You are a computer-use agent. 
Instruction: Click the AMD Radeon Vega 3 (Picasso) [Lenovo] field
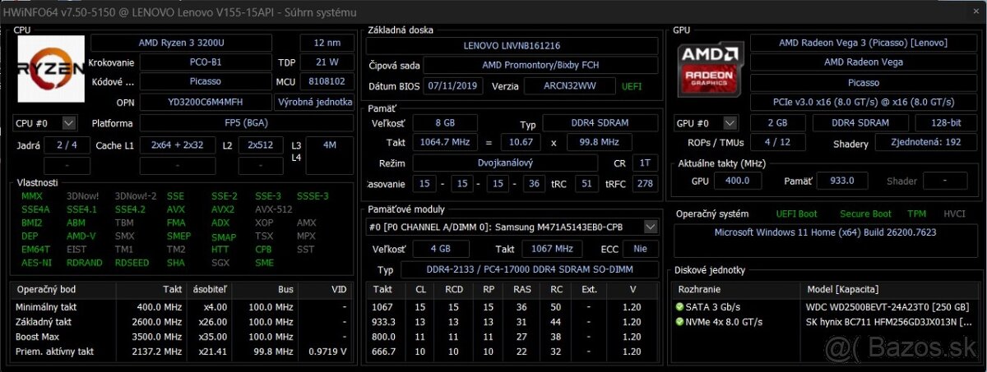tap(864, 43)
